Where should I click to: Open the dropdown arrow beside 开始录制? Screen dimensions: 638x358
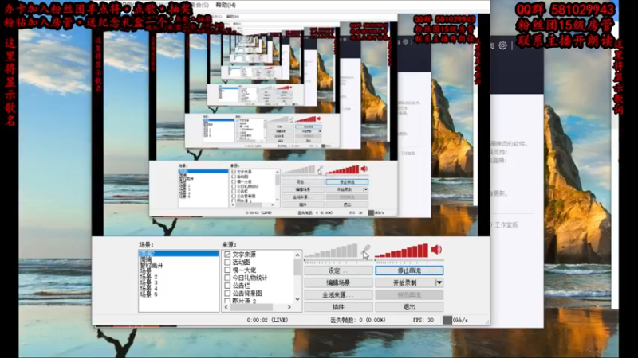click(x=439, y=282)
